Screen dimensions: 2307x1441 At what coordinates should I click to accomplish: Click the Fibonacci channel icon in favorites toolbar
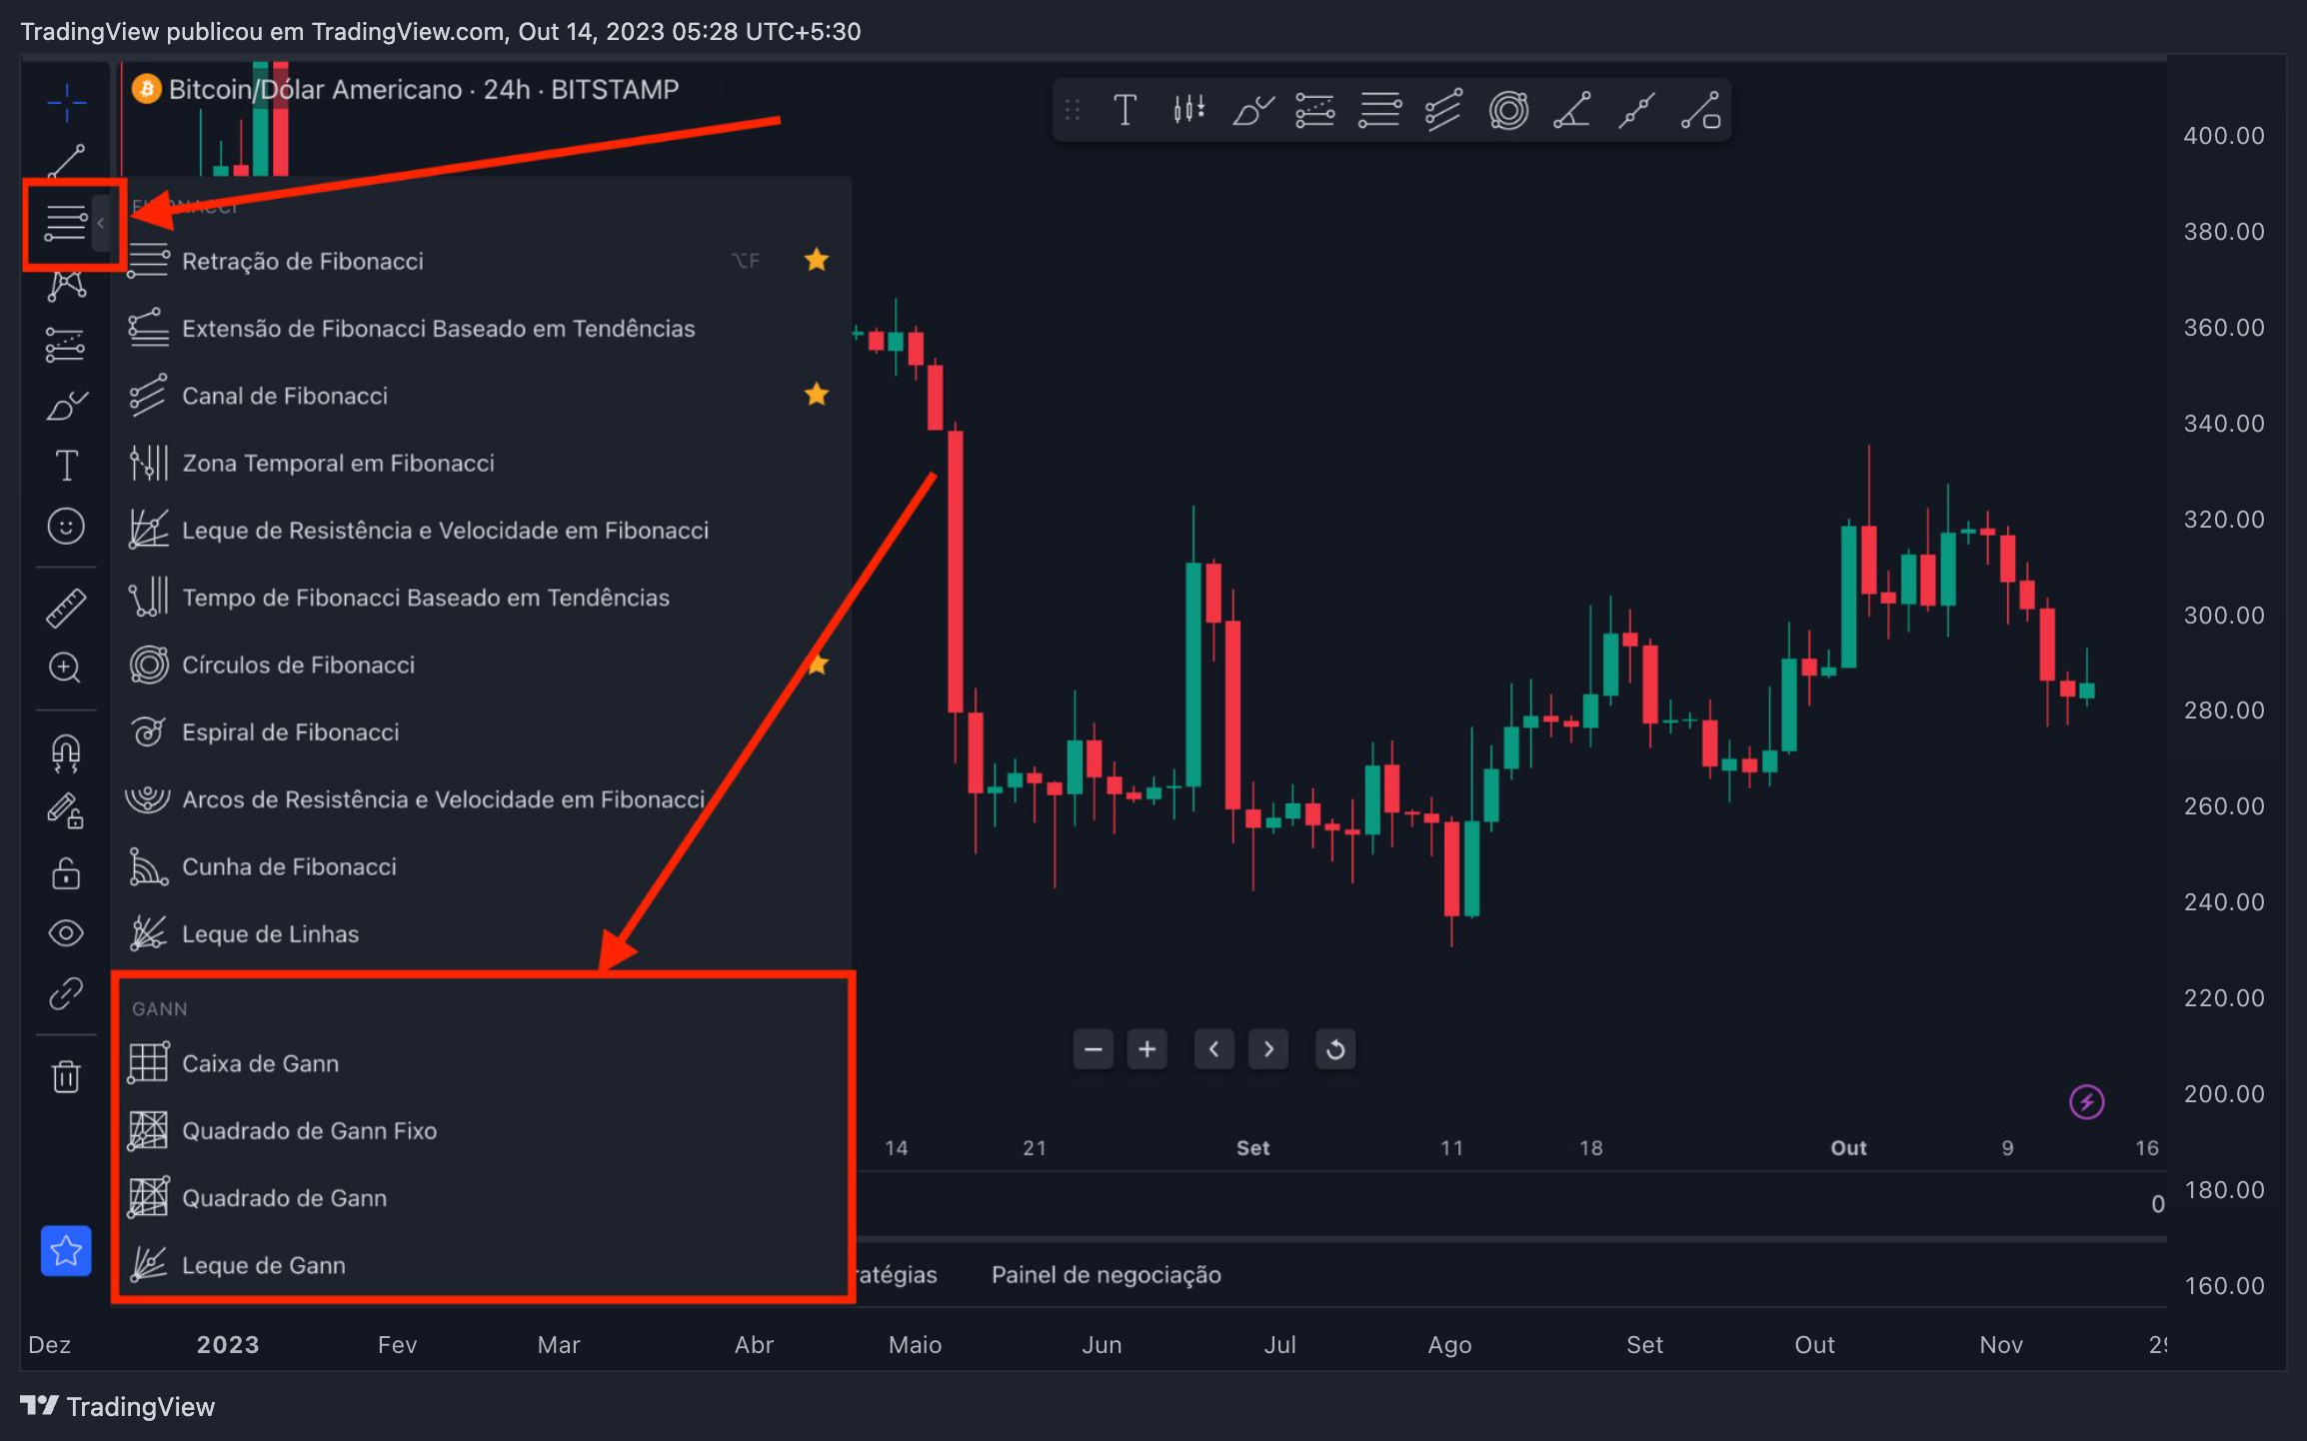click(x=1444, y=110)
